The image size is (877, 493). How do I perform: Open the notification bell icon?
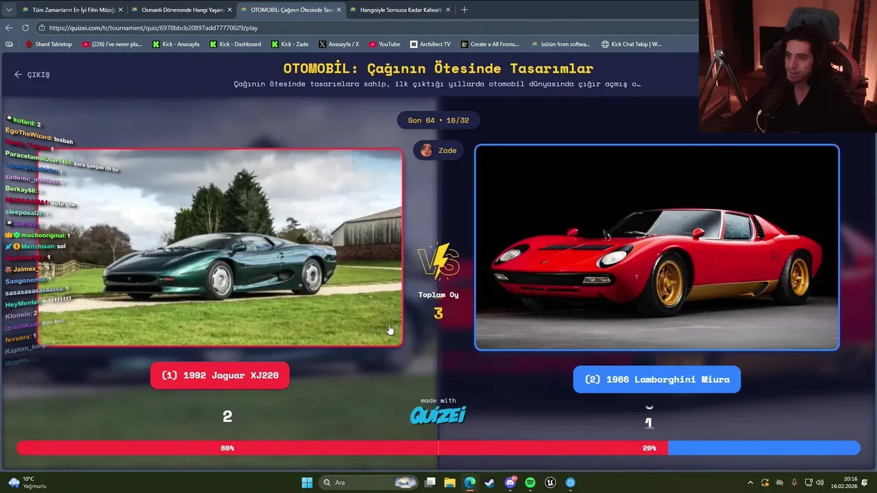[865, 483]
